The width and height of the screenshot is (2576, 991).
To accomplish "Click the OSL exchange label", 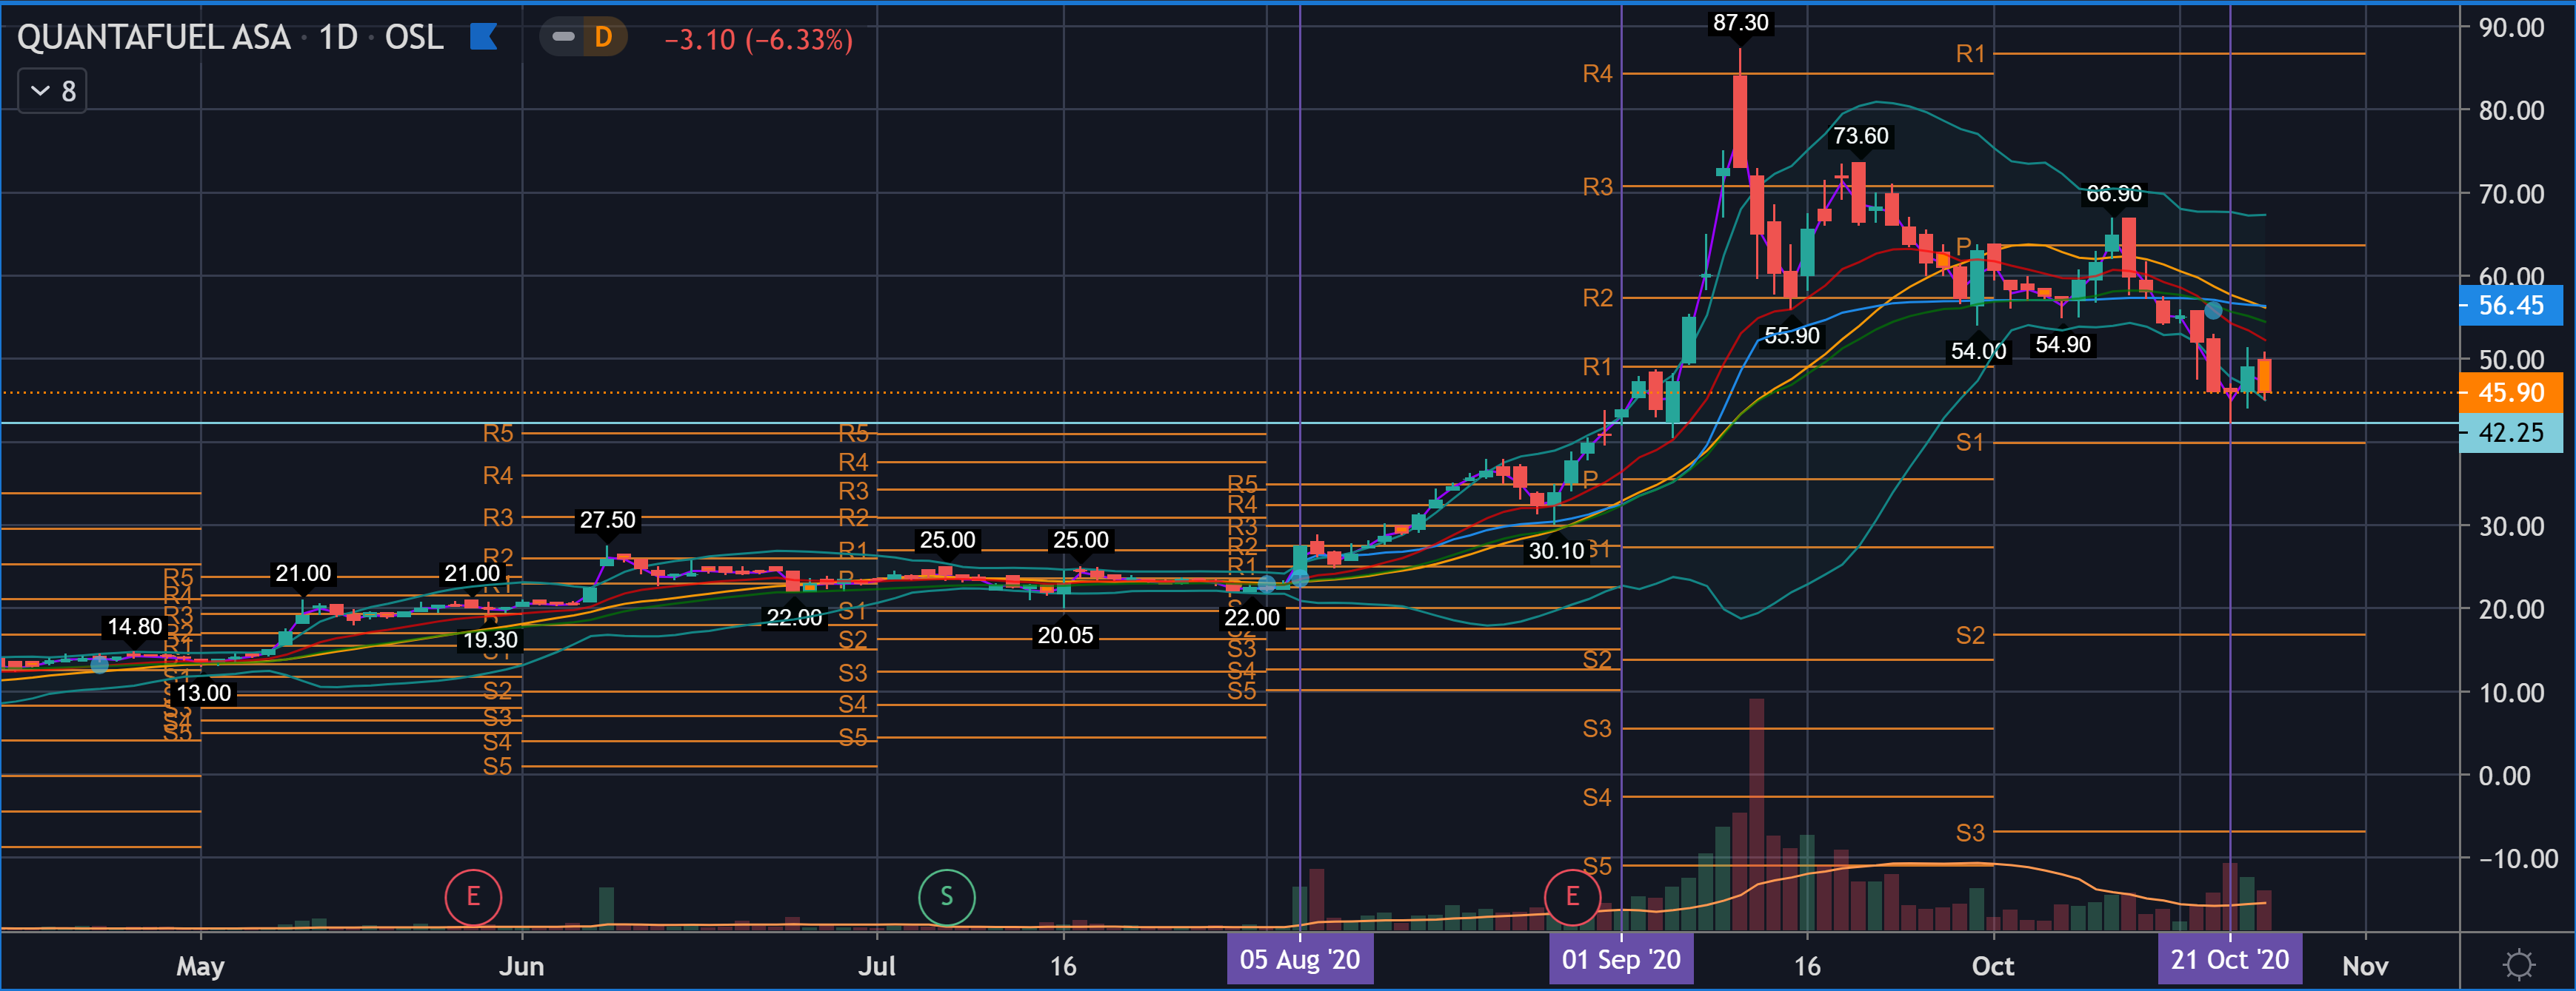I will (414, 38).
